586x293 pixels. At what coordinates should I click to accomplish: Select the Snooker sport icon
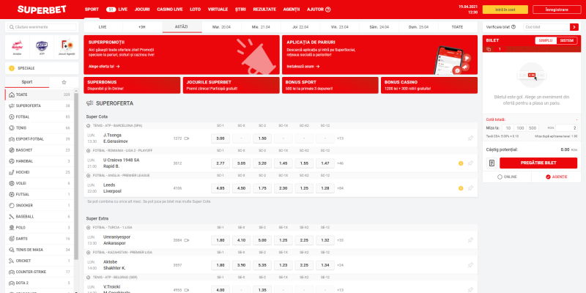click(x=12, y=205)
